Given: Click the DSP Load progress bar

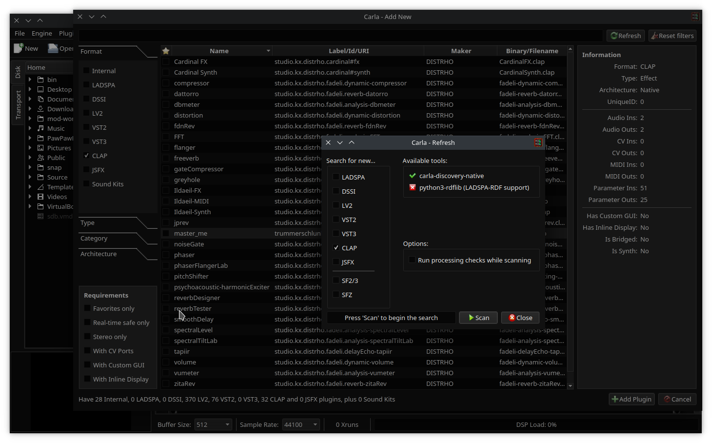Looking at the screenshot, I should click(x=536, y=424).
